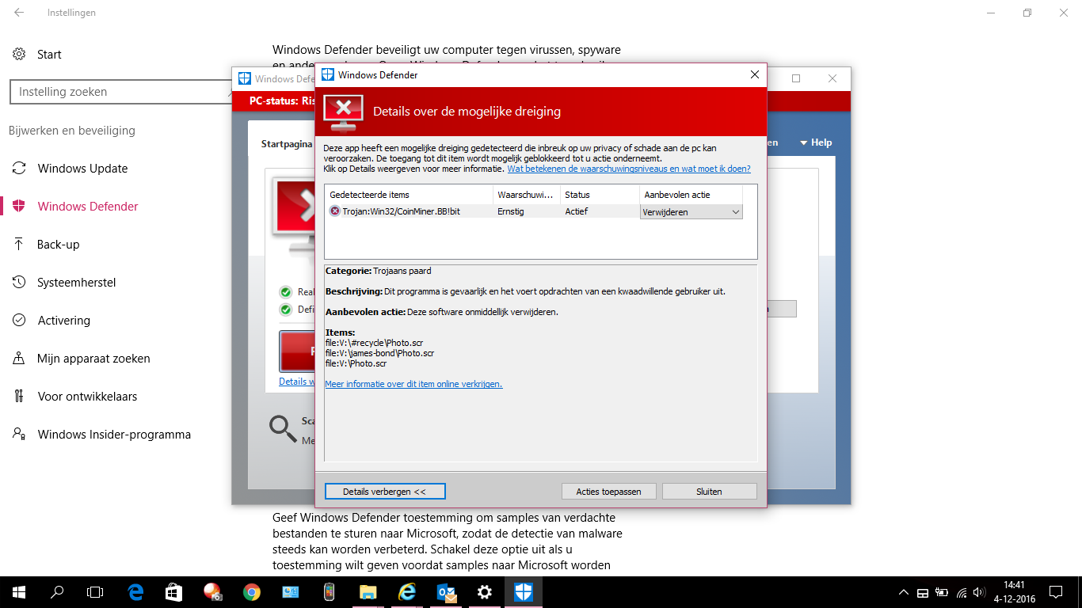Open the red ball camera app in taskbar

tap(213, 591)
